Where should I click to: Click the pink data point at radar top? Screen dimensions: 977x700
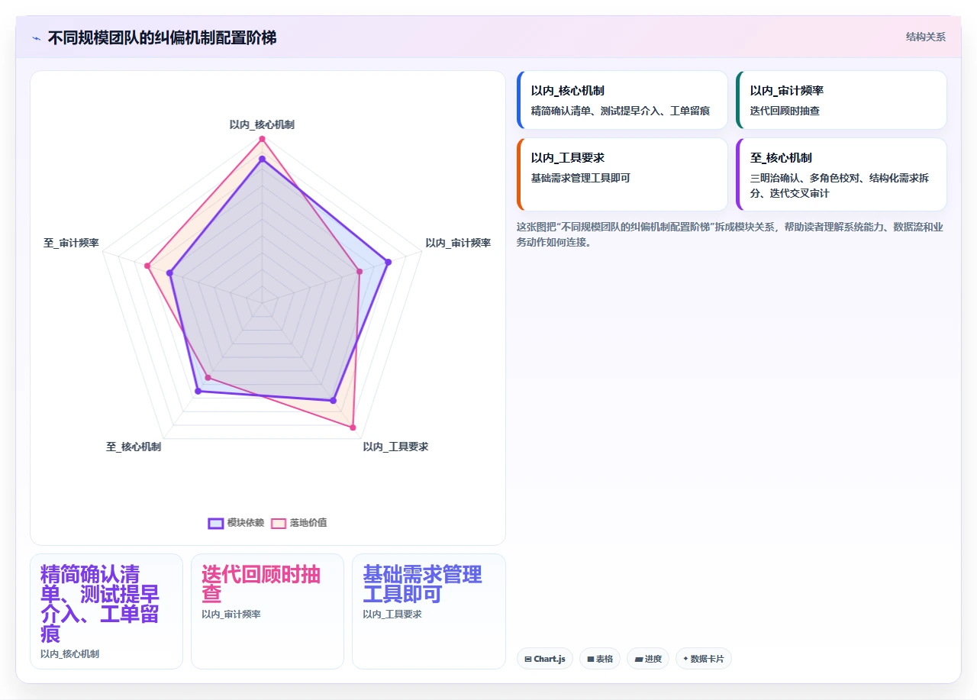pyautogui.click(x=262, y=139)
